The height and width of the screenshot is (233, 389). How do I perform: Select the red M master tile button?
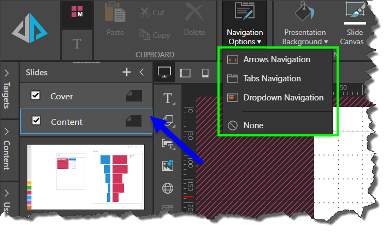pos(77,11)
